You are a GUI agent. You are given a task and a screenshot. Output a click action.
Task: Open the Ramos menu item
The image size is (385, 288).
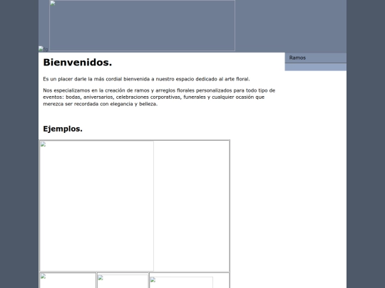coord(316,58)
